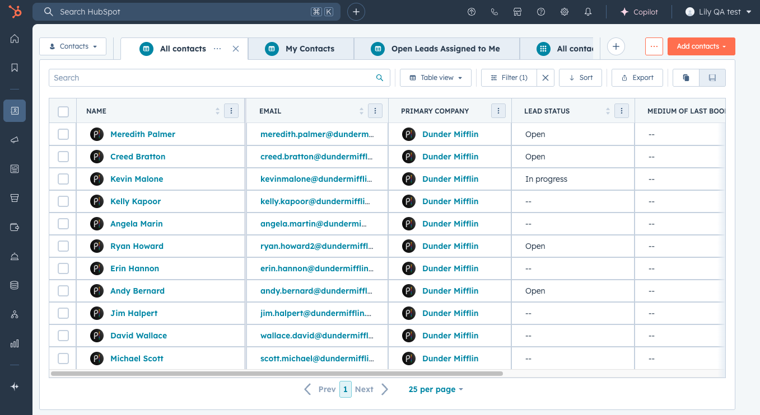This screenshot has width=760, height=415.
Task: Open the Primary Company column options menu
Action: (x=498, y=111)
